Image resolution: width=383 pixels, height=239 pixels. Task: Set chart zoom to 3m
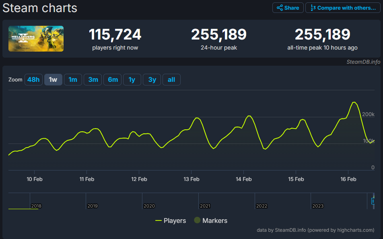pos(93,80)
